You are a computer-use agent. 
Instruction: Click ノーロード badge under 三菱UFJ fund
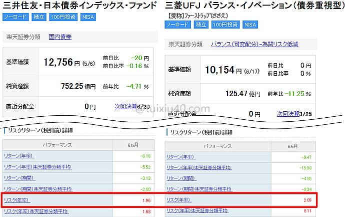click(x=178, y=25)
